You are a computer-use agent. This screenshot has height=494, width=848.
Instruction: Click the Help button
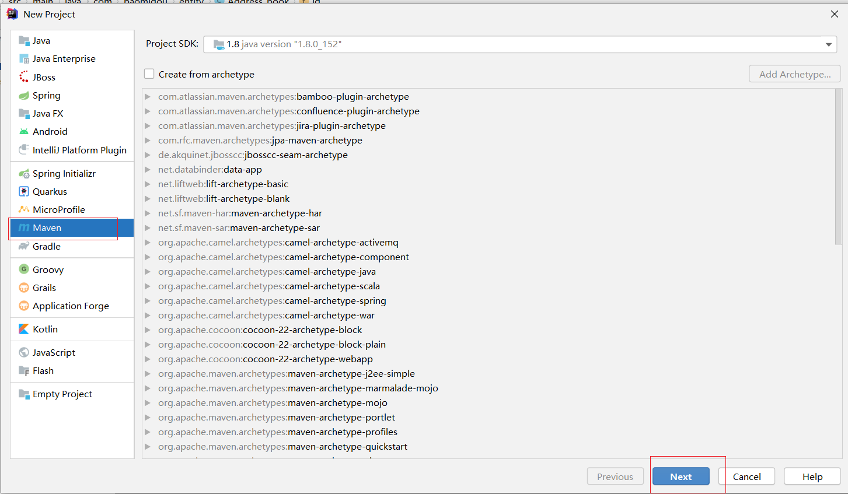812,477
